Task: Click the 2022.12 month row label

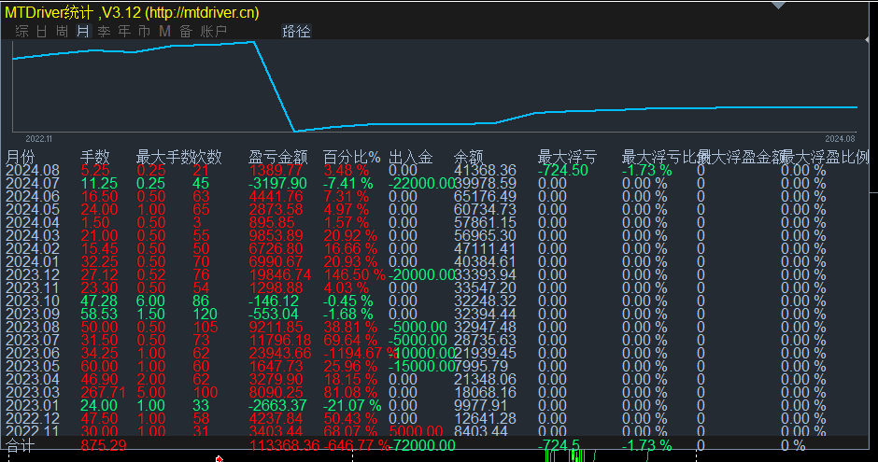Action: (33, 419)
